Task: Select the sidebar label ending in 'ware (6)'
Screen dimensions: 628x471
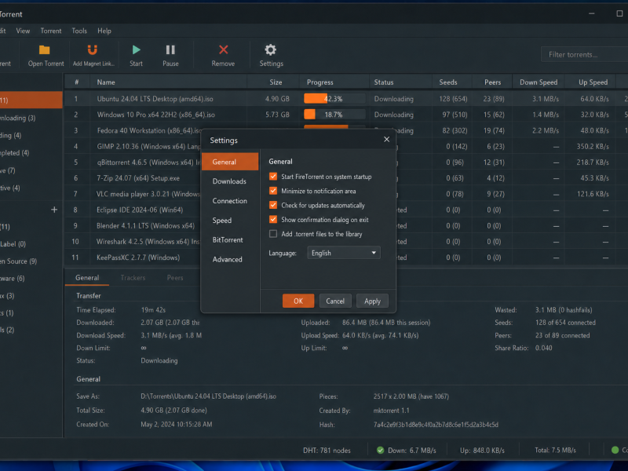Action: tap(13, 279)
